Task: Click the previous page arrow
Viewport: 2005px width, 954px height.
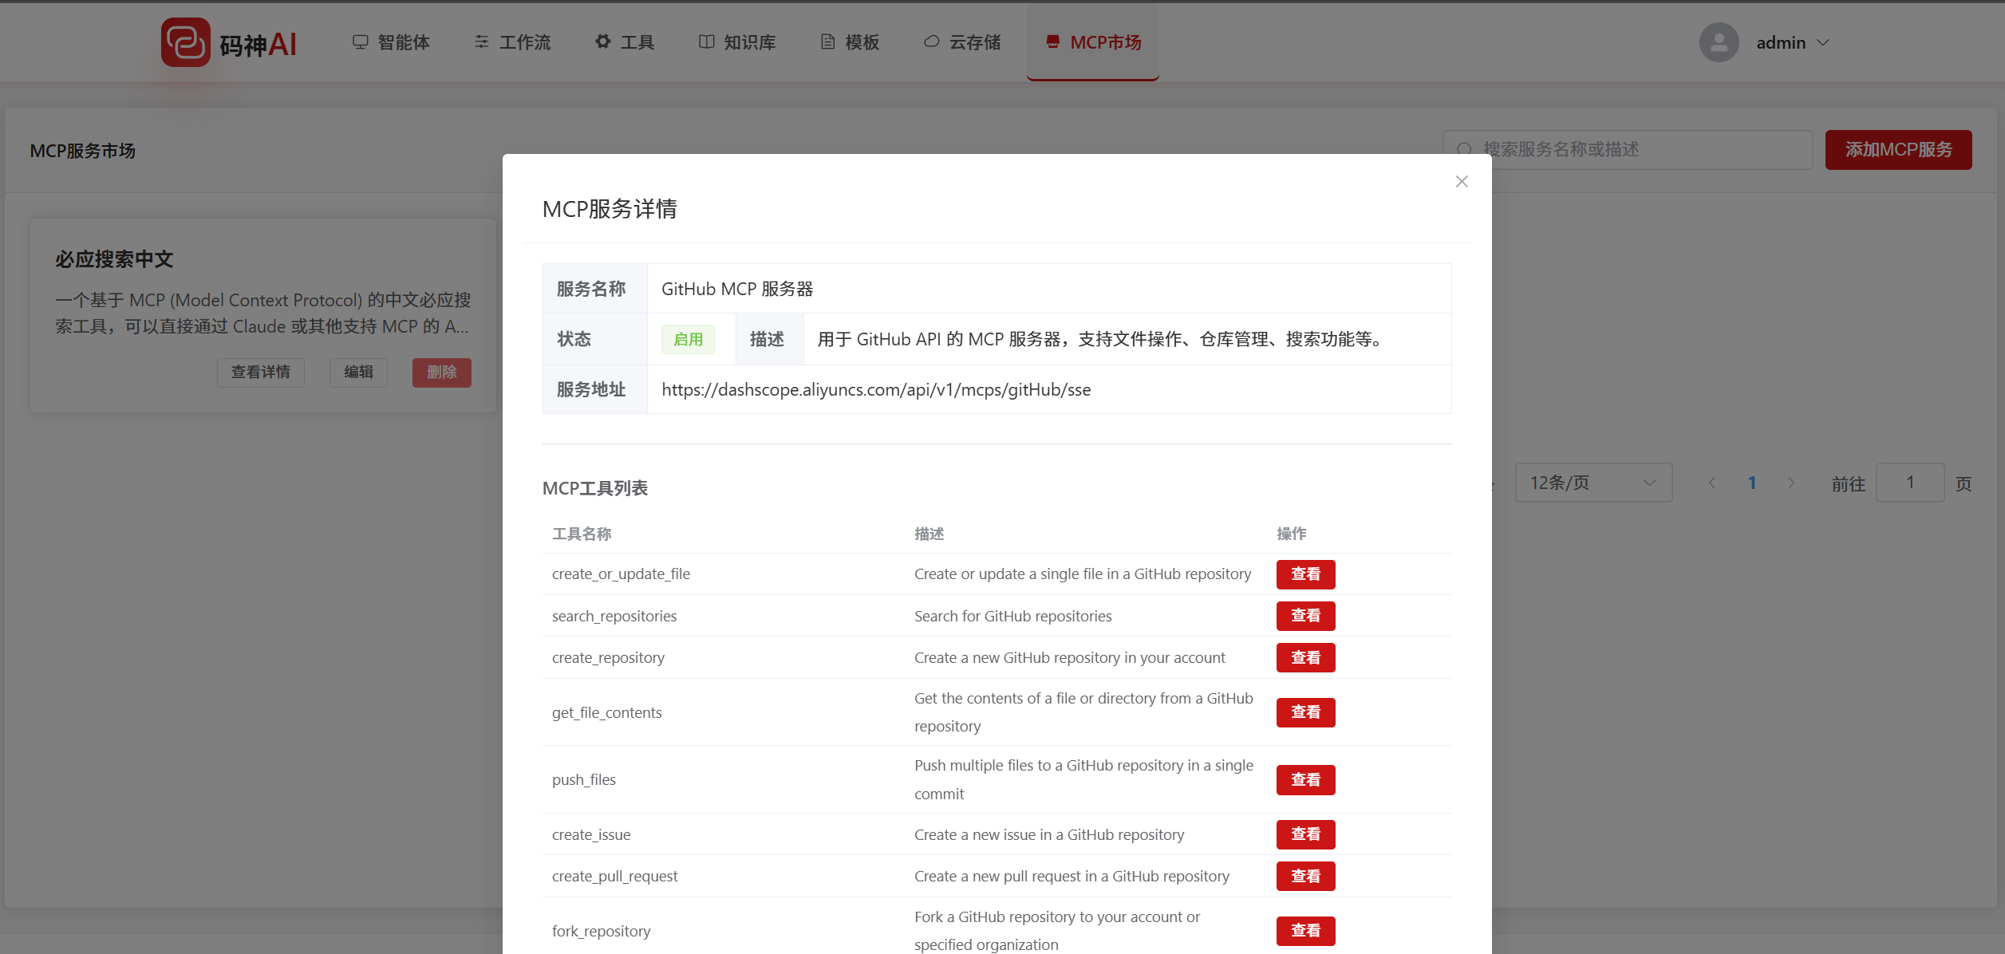Action: 1712,483
